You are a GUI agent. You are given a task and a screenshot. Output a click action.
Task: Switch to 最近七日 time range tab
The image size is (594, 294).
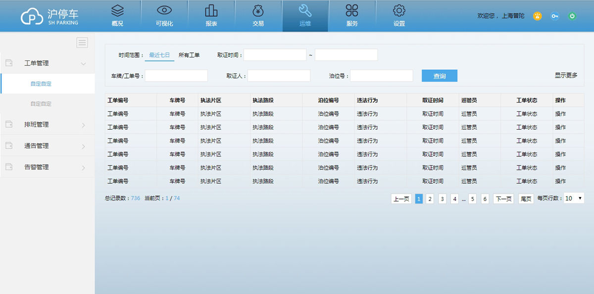(159, 55)
